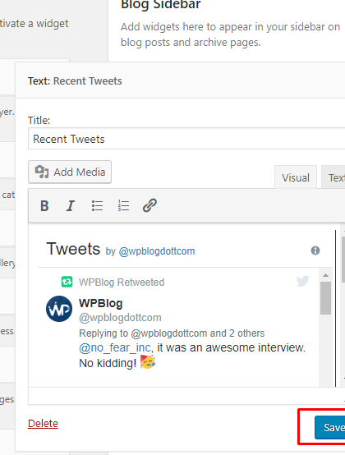345x455 pixels.
Task: Save the text widget
Action: point(330,427)
